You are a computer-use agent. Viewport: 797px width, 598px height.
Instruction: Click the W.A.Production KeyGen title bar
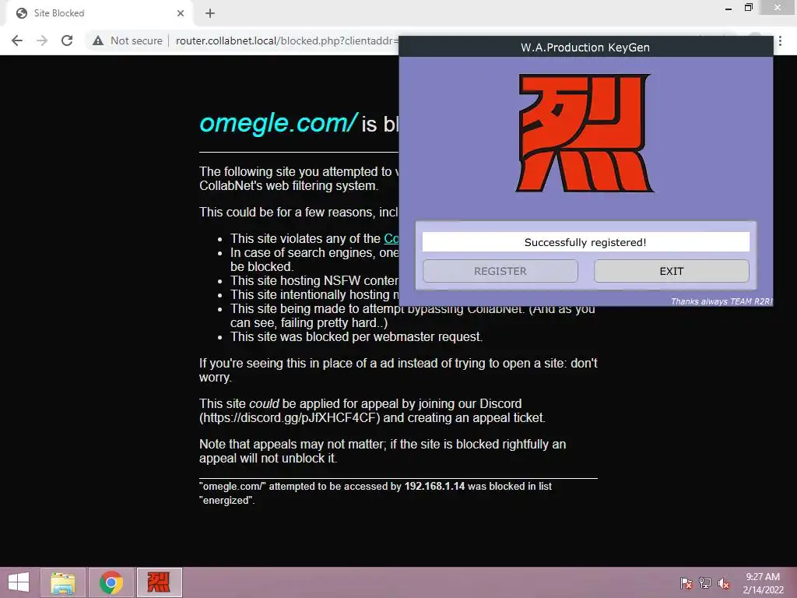coord(585,47)
